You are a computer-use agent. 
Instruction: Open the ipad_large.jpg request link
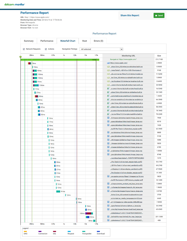(127, 209)
